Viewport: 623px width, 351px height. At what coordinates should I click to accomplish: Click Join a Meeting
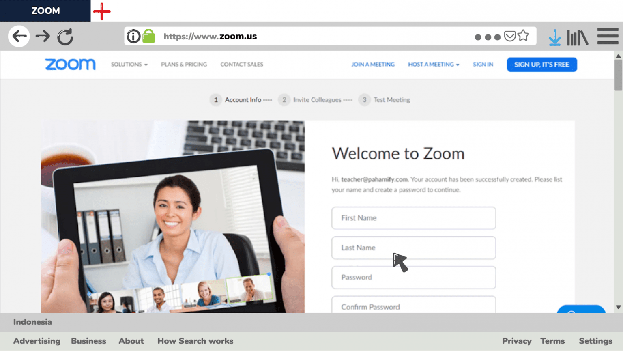coord(373,64)
